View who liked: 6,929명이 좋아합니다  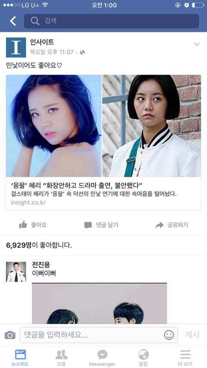(x=39, y=245)
